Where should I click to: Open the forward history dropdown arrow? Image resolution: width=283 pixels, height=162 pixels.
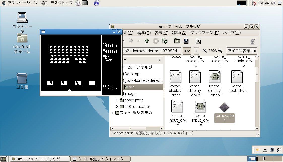click(139, 41)
